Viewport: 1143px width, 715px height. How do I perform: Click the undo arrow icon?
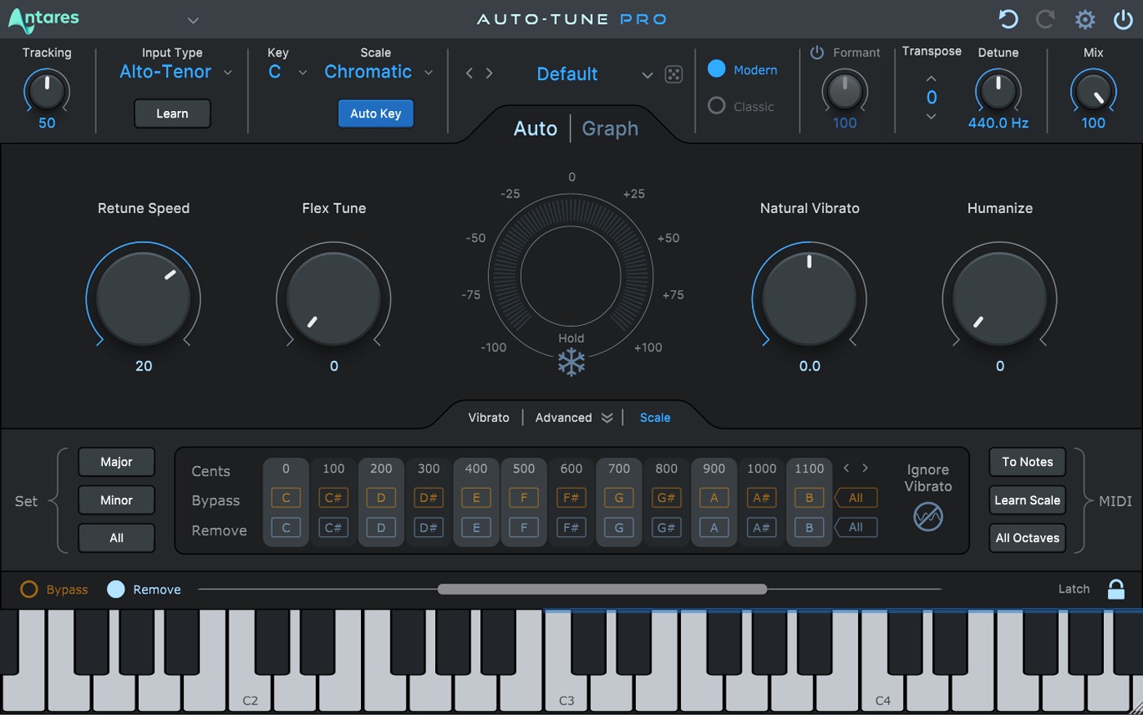1008,20
